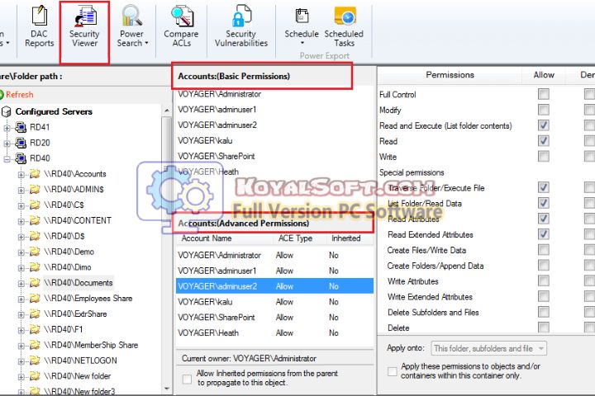This screenshot has width=595, height=396.
Task: Open the Power Search tool
Action: [132, 26]
